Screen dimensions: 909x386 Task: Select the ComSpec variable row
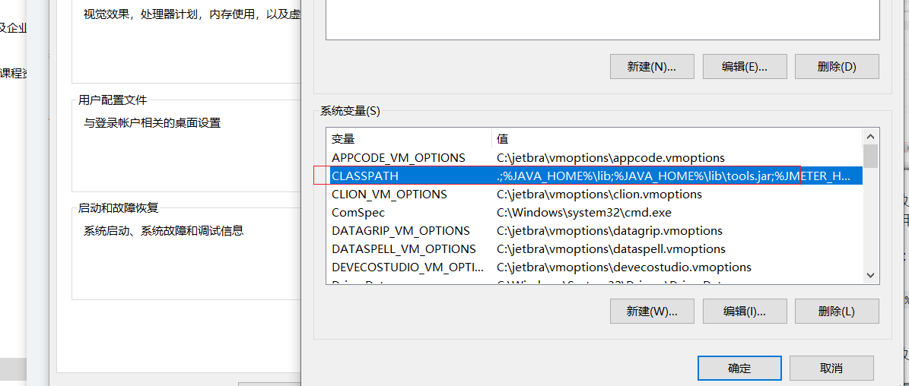358,213
